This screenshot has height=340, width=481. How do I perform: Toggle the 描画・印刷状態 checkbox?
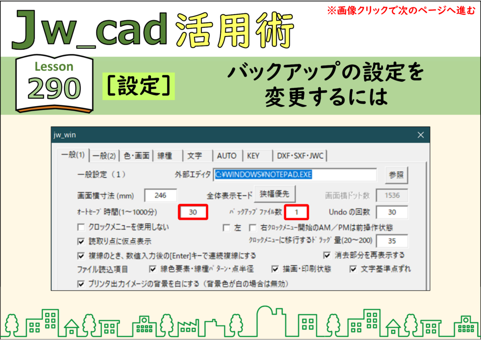pos(275,269)
